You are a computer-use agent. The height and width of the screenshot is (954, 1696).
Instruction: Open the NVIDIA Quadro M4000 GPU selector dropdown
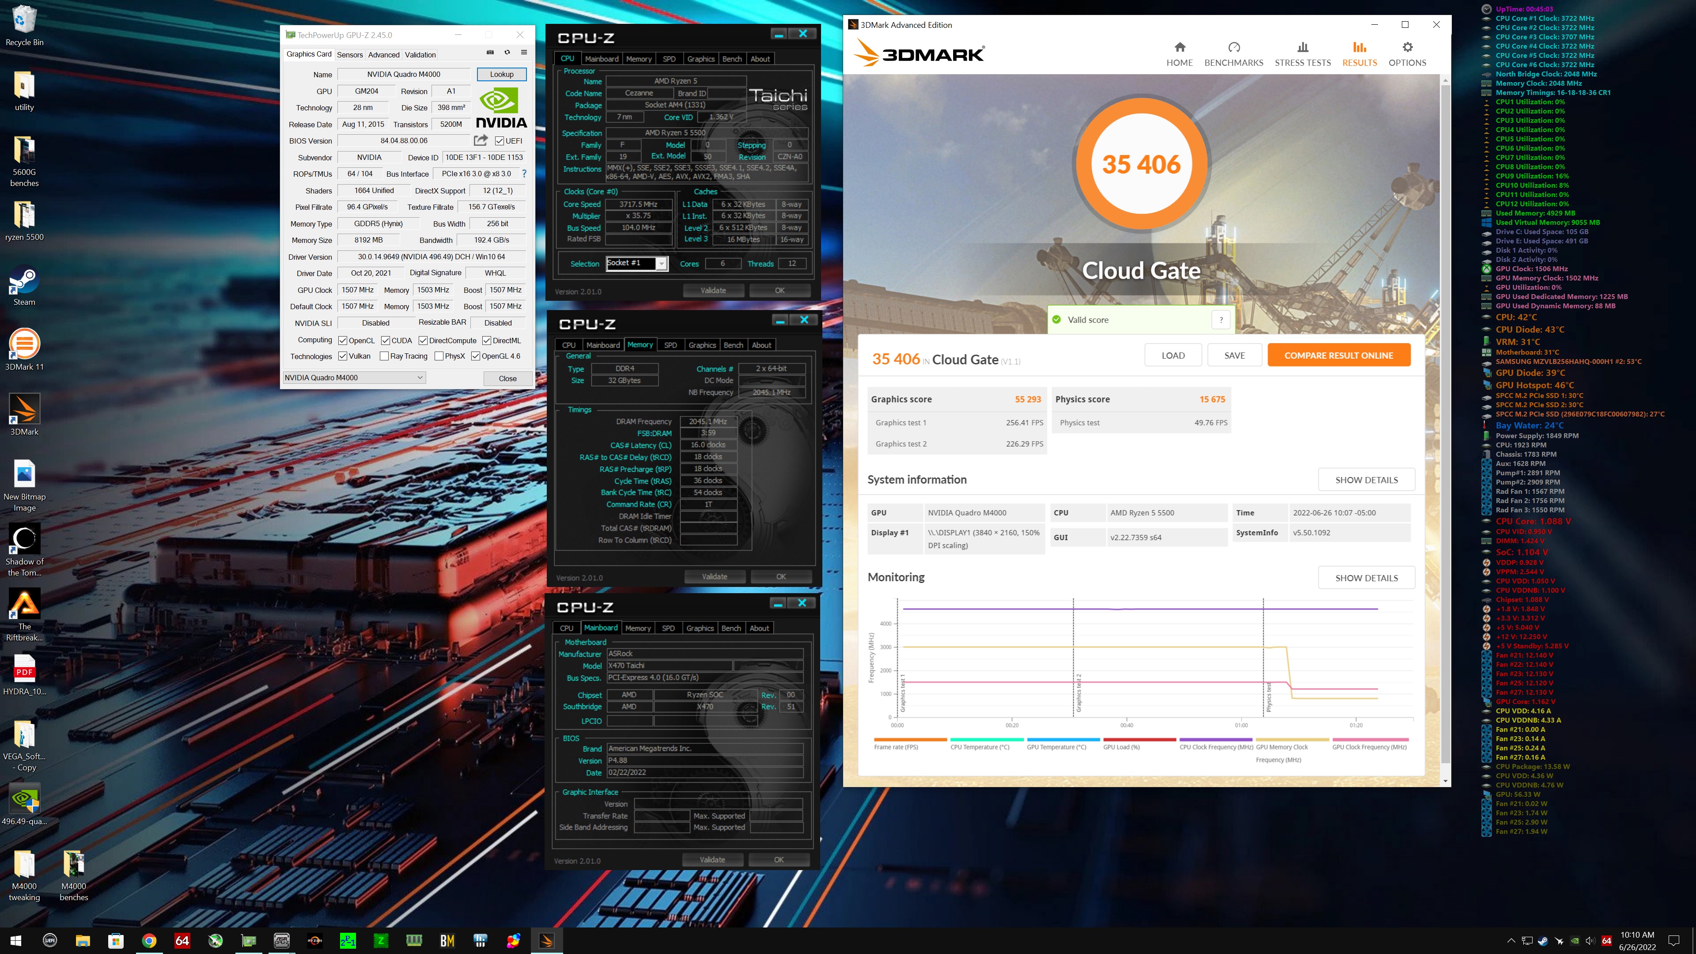(x=354, y=377)
